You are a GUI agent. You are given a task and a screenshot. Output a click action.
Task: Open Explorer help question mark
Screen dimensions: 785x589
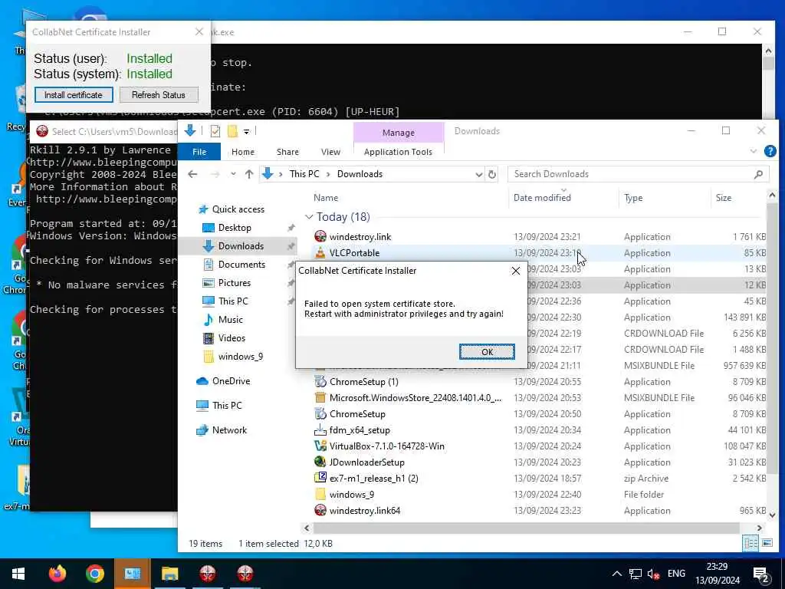(x=770, y=151)
